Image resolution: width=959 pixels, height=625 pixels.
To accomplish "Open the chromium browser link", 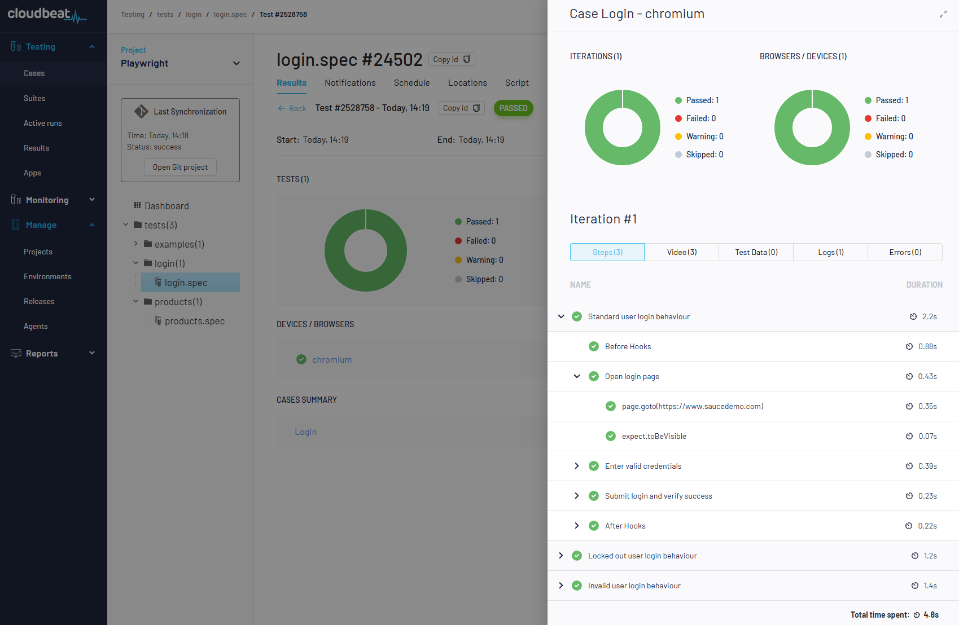I will pos(332,359).
